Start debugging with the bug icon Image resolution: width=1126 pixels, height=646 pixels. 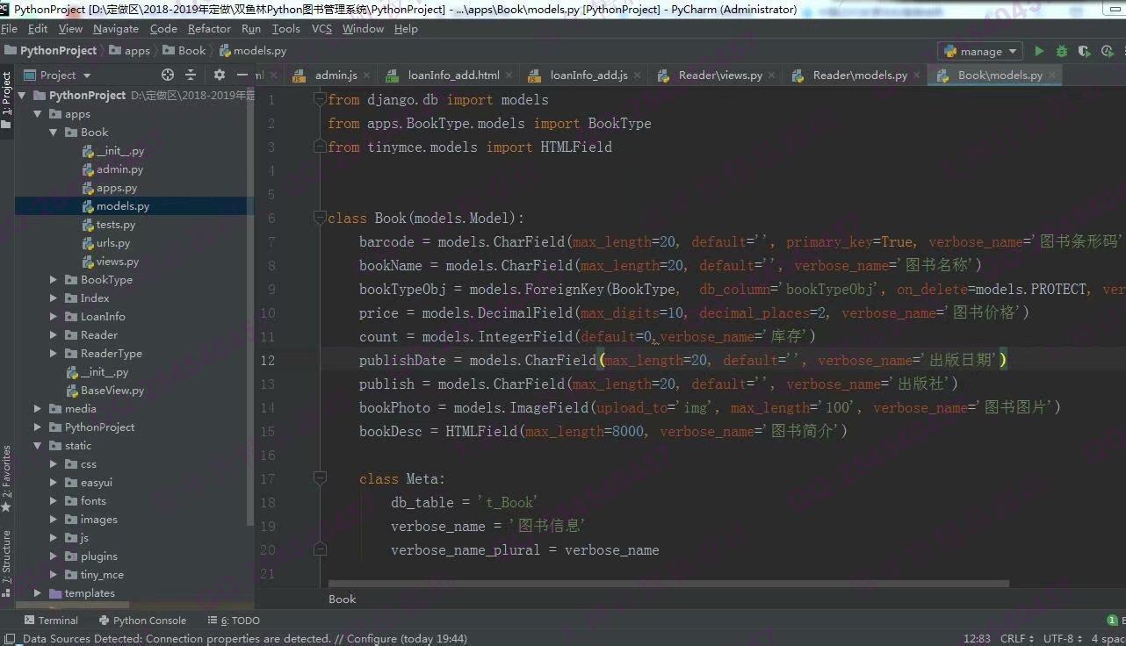[1062, 51]
